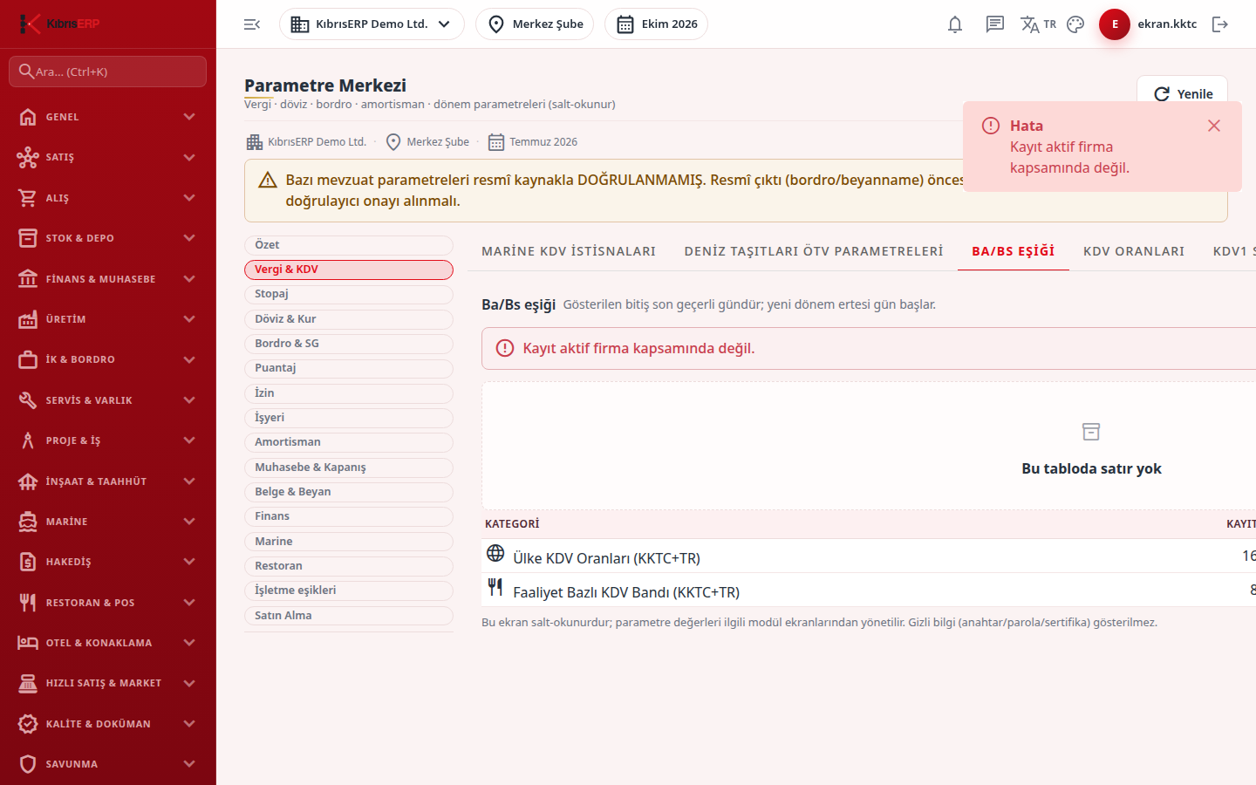1256x785 pixels.
Task: Switch to the KDV Oranları tab
Action: click(1134, 251)
